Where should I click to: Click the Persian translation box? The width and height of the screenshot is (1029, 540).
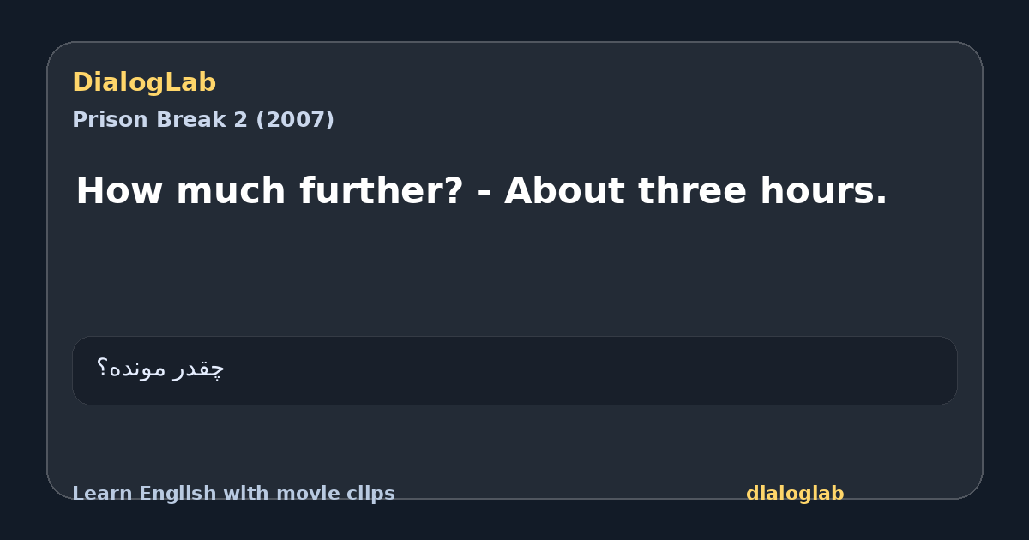tap(514, 370)
